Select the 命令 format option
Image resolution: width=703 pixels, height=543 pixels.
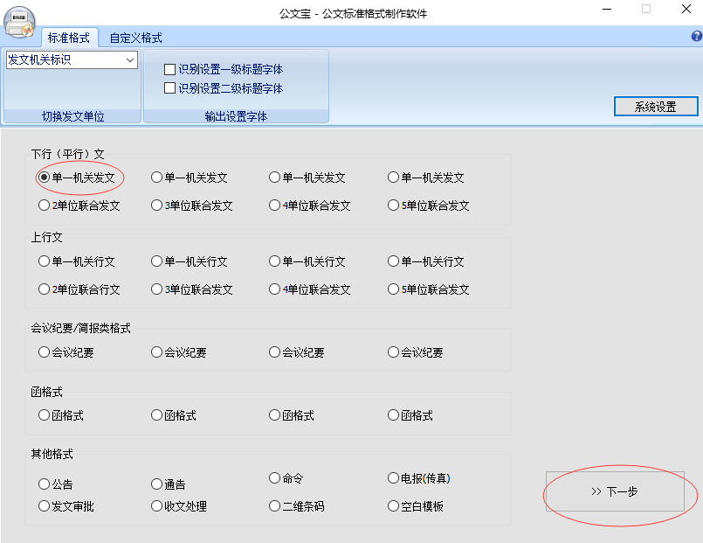(273, 478)
